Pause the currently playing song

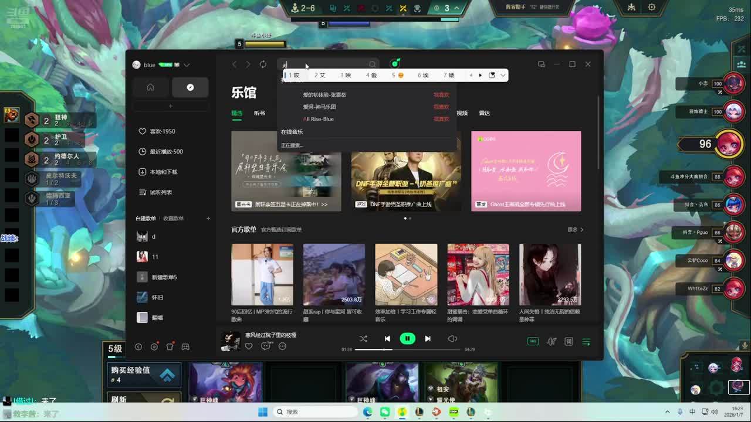[407, 338]
